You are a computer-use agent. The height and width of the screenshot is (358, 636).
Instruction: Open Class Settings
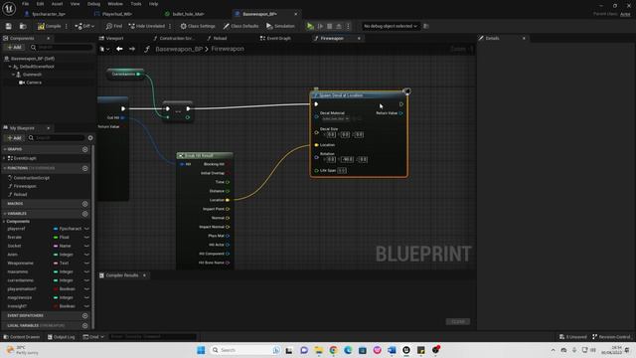(x=198, y=26)
